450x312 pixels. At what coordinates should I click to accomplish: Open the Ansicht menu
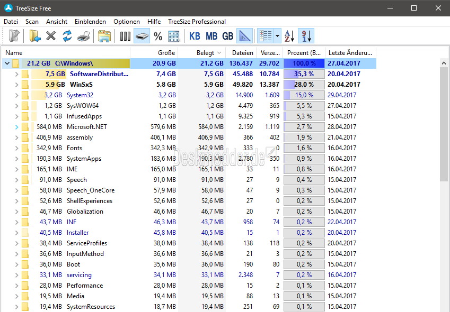pos(57,22)
